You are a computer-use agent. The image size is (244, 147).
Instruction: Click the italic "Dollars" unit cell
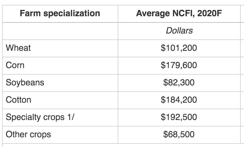pyautogui.click(x=179, y=31)
